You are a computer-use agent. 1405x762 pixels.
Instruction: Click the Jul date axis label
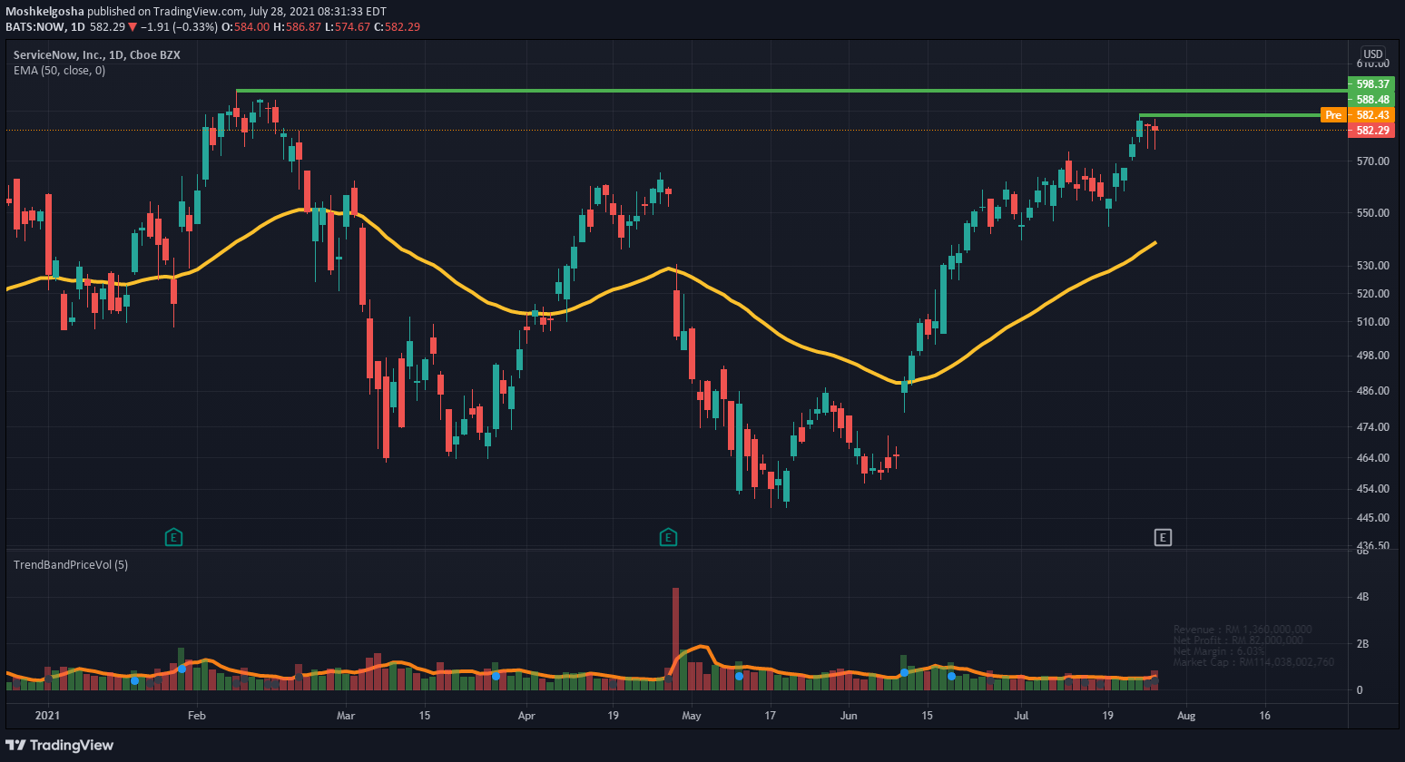pyautogui.click(x=1022, y=716)
